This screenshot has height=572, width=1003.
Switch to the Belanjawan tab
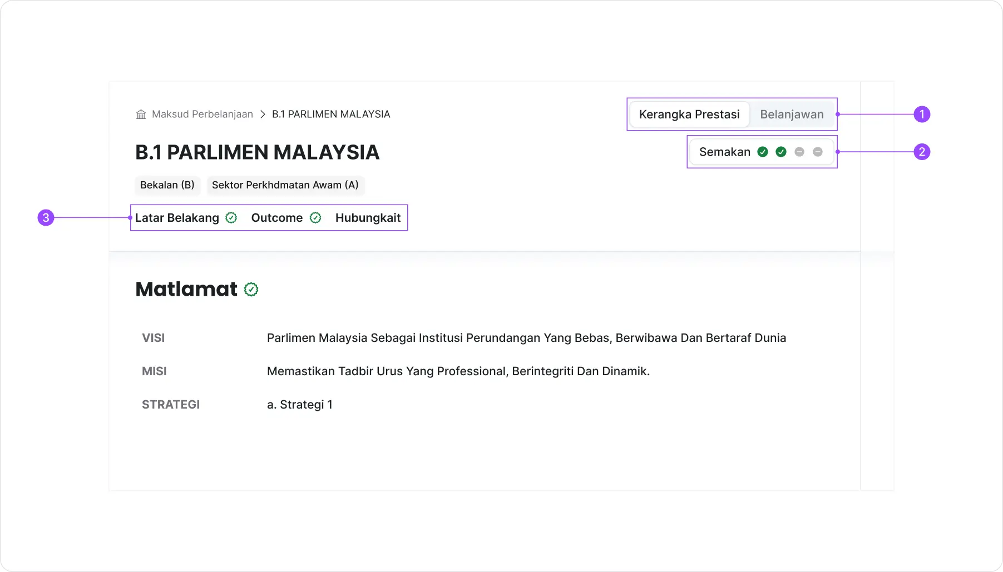point(792,115)
